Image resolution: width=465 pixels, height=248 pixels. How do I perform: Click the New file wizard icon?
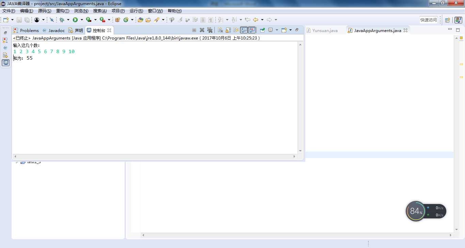click(x=6, y=20)
